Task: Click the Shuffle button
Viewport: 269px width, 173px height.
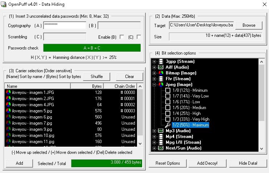Action: point(96,76)
